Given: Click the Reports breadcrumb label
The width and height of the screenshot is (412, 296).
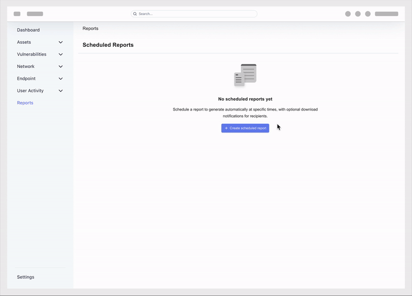Looking at the screenshot, I should (91, 28).
